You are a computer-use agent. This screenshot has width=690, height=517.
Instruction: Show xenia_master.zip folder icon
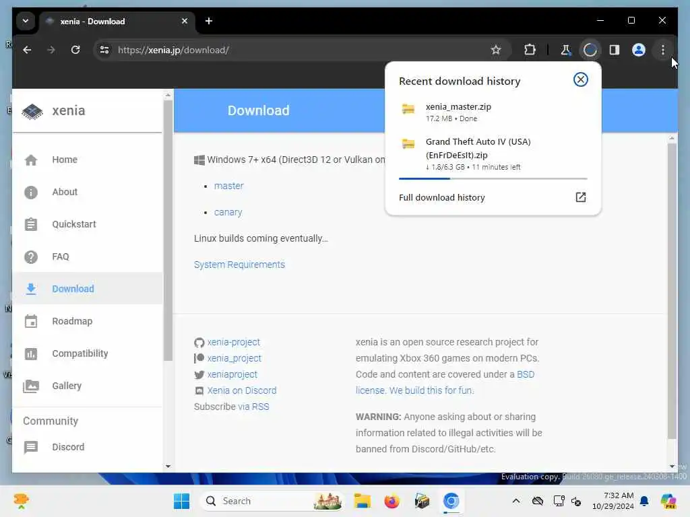[408, 108]
